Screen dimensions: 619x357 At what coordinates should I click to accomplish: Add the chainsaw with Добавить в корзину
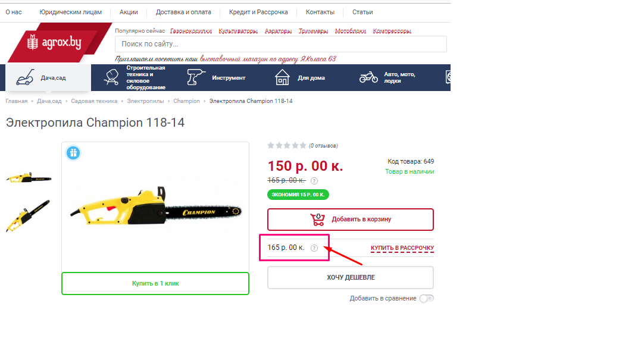[x=351, y=220]
